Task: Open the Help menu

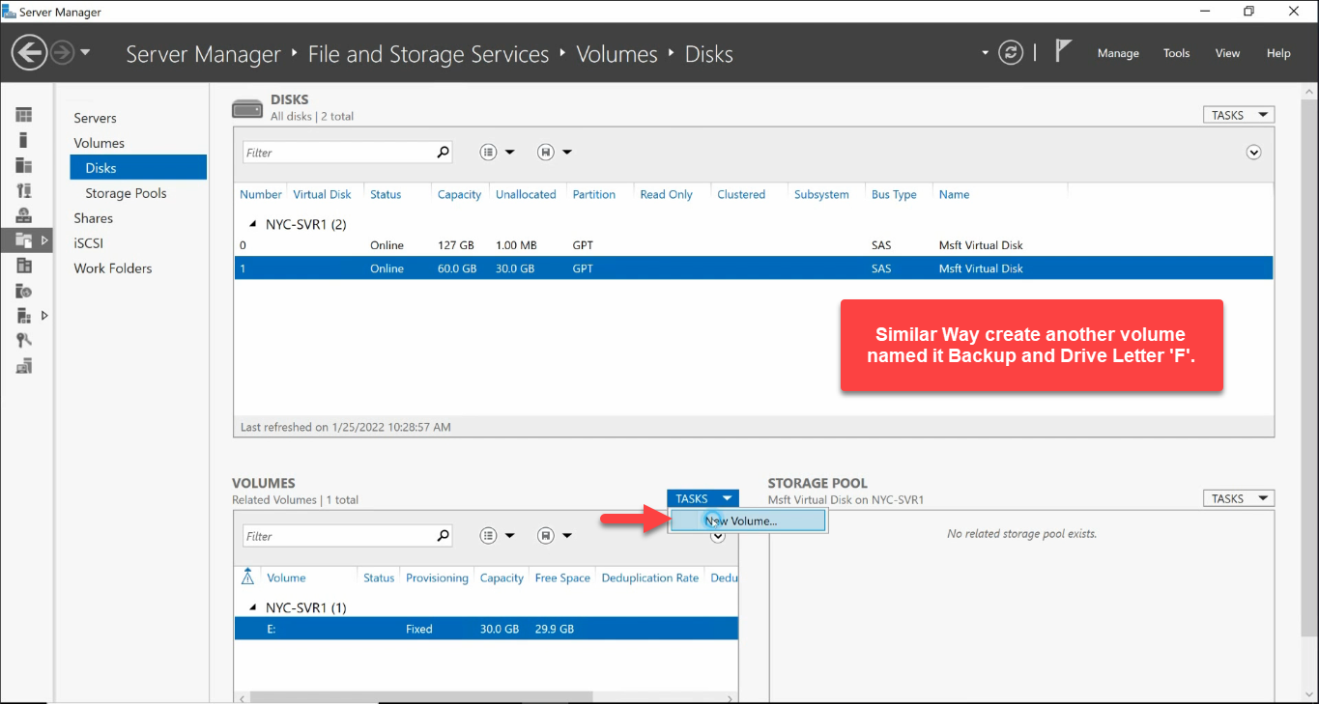Action: point(1278,53)
